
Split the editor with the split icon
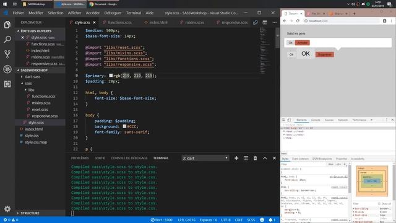(265, 22)
